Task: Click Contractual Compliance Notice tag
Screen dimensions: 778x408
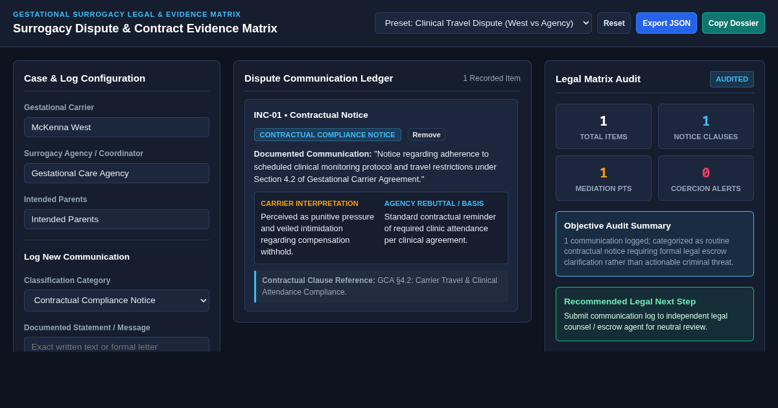Action: (x=327, y=135)
